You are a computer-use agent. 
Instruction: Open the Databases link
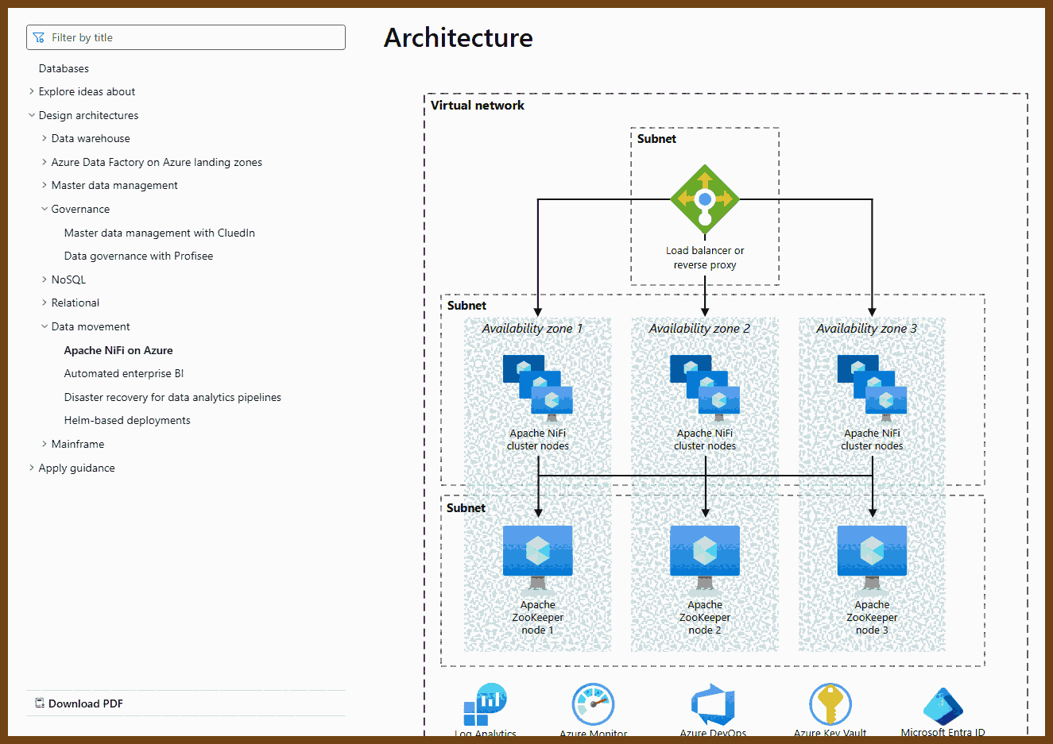(64, 68)
